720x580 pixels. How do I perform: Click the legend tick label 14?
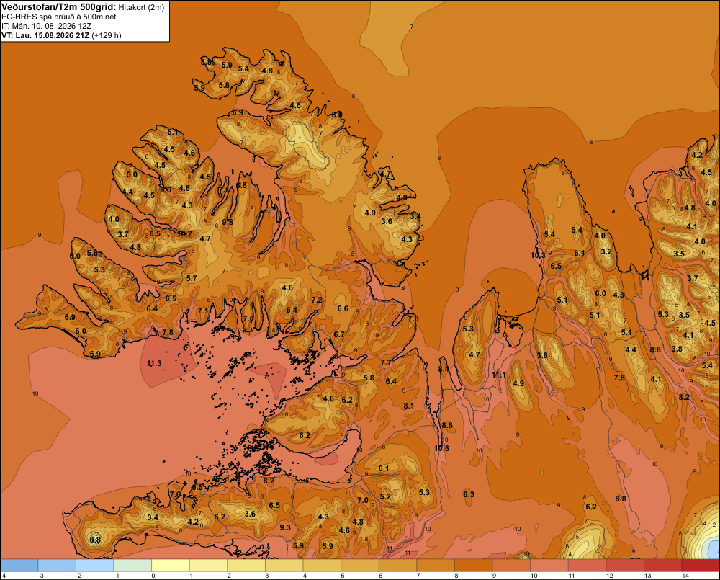[685, 576]
